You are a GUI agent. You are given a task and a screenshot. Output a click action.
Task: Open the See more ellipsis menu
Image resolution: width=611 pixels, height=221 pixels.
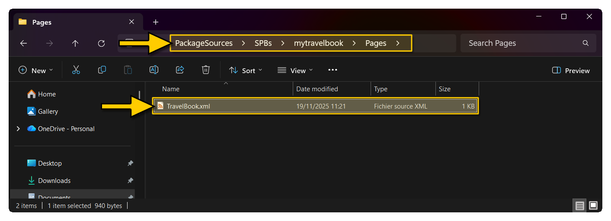point(333,70)
